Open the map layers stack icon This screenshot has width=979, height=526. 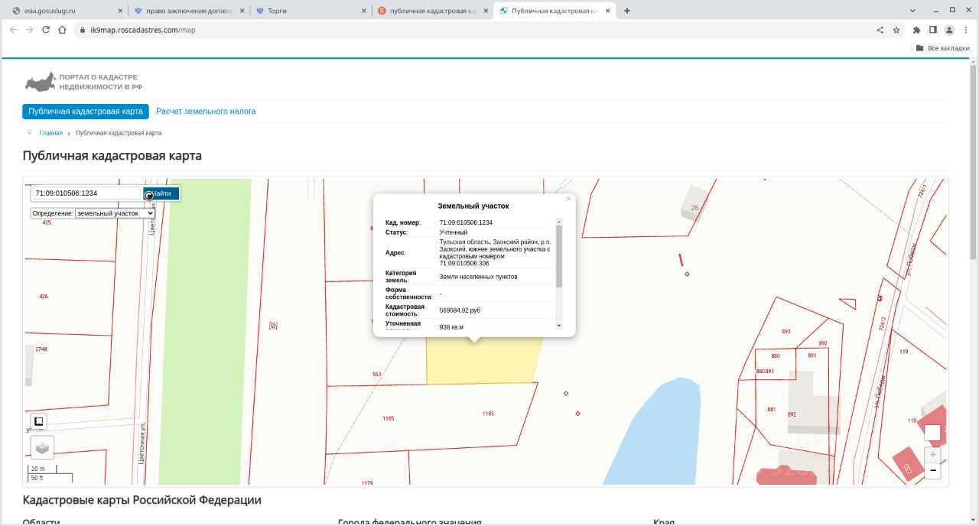click(42, 447)
